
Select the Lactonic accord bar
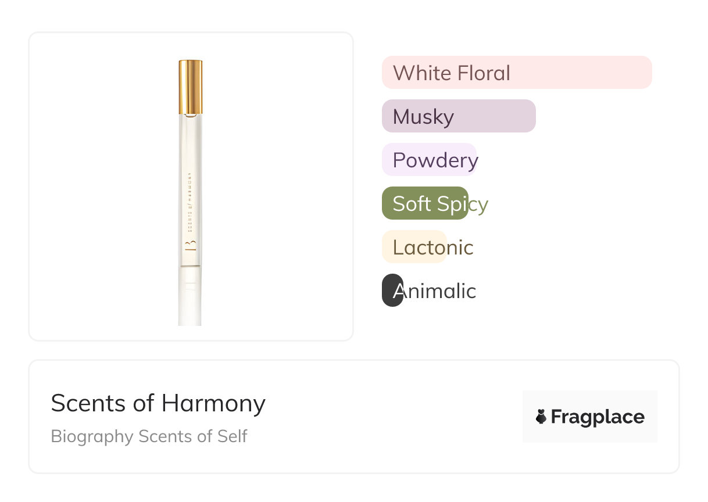click(x=414, y=247)
